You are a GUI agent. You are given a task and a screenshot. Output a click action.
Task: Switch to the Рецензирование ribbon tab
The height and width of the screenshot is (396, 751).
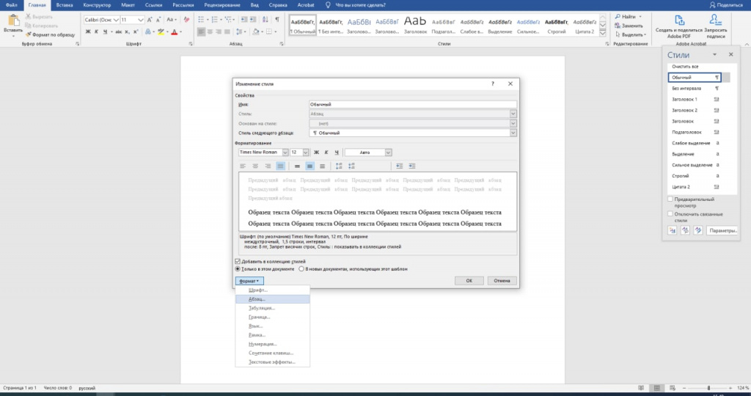click(221, 5)
